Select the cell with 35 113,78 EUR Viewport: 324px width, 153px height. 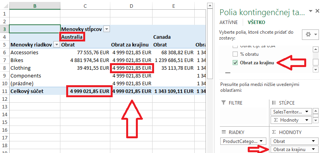click(x=173, y=68)
